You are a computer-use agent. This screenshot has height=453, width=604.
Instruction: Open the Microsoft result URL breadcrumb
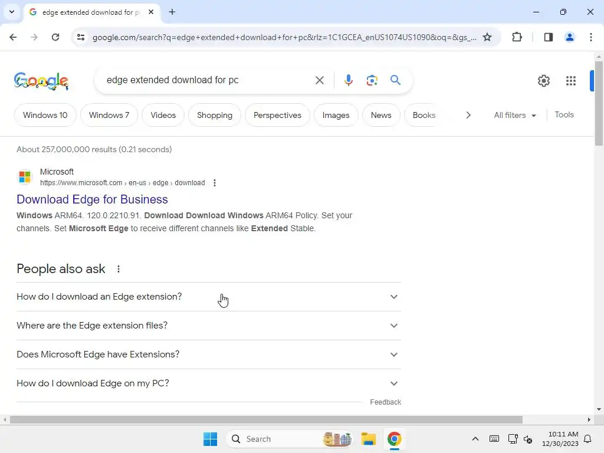123,183
